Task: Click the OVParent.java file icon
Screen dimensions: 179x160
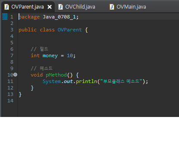Action: pyautogui.click(x=6, y=7)
